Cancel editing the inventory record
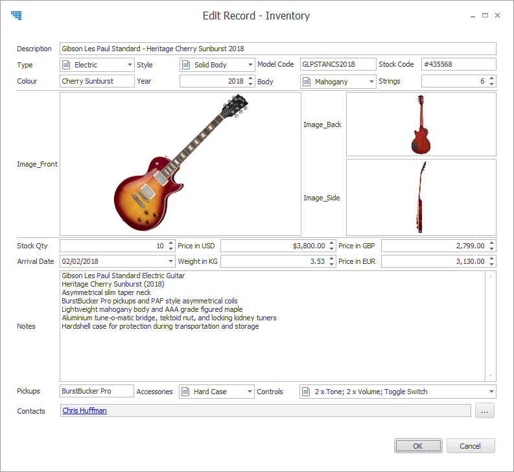 click(471, 446)
